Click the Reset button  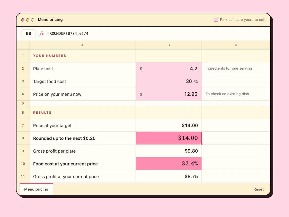(x=259, y=189)
